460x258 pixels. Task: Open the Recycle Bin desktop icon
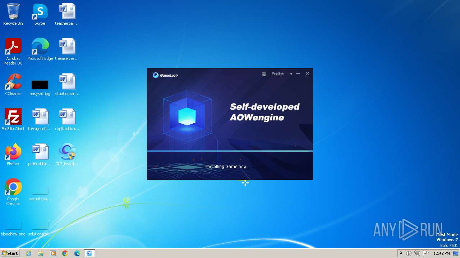point(13,14)
